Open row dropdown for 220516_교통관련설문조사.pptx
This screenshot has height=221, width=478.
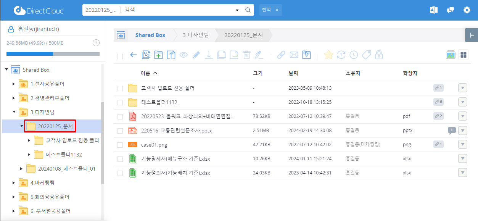462,131
